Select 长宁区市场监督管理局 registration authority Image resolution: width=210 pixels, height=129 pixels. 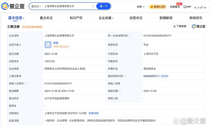(57, 98)
